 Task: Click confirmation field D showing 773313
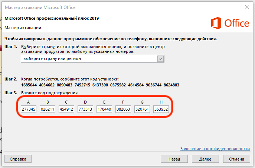[x=85, y=110]
